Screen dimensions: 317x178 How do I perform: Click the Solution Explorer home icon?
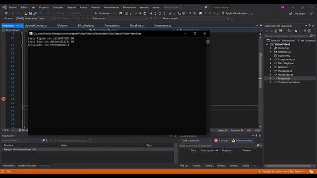point(276,31)
